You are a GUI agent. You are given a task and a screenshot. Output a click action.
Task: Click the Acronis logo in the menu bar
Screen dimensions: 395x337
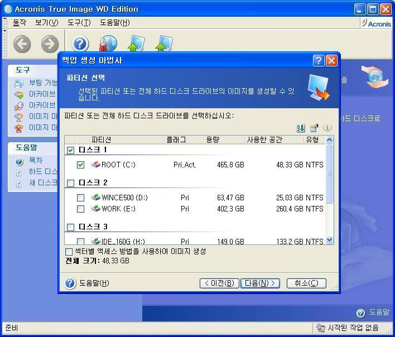coord(377,23)
